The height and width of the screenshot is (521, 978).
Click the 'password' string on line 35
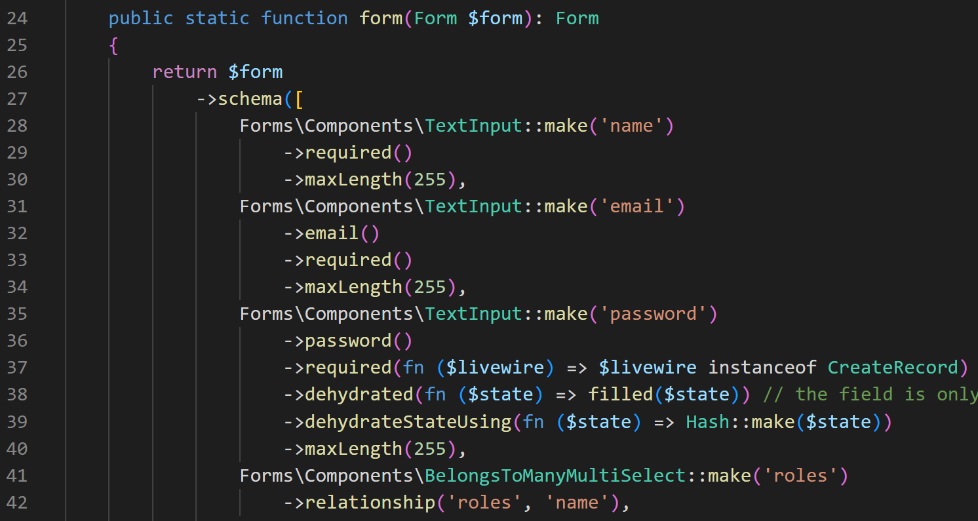coord(653,314)
